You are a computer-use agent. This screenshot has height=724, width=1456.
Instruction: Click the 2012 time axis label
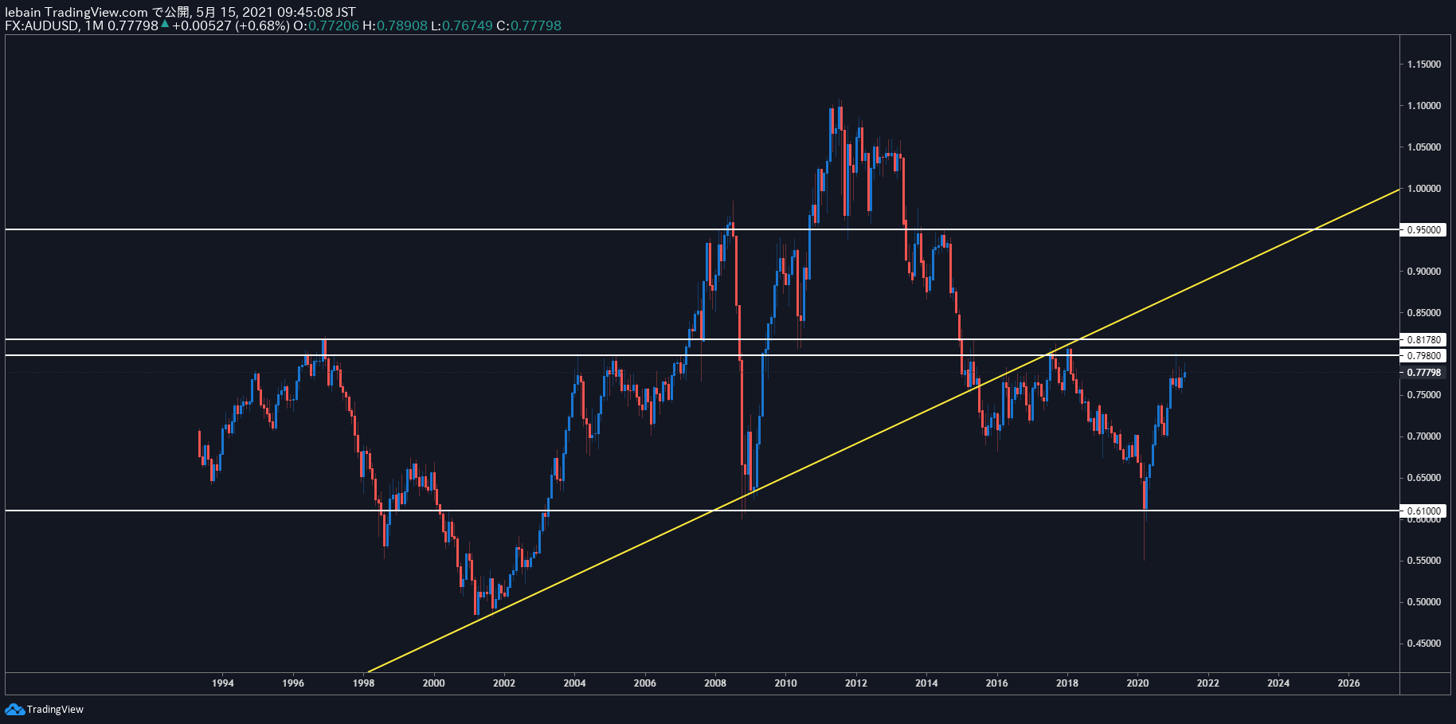856,683
